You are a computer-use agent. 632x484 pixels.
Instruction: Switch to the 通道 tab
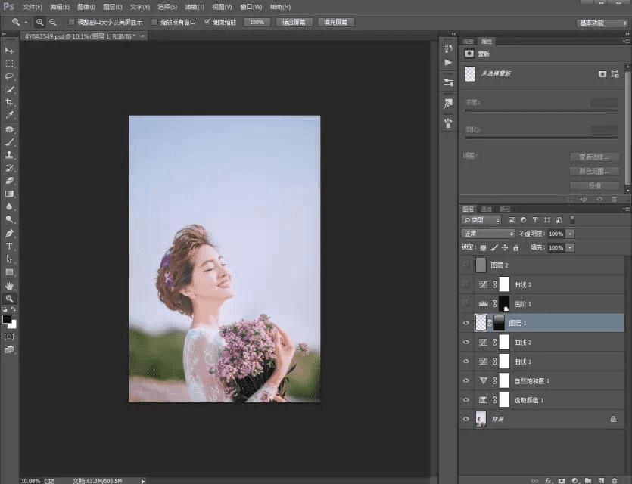pos(487,209)
